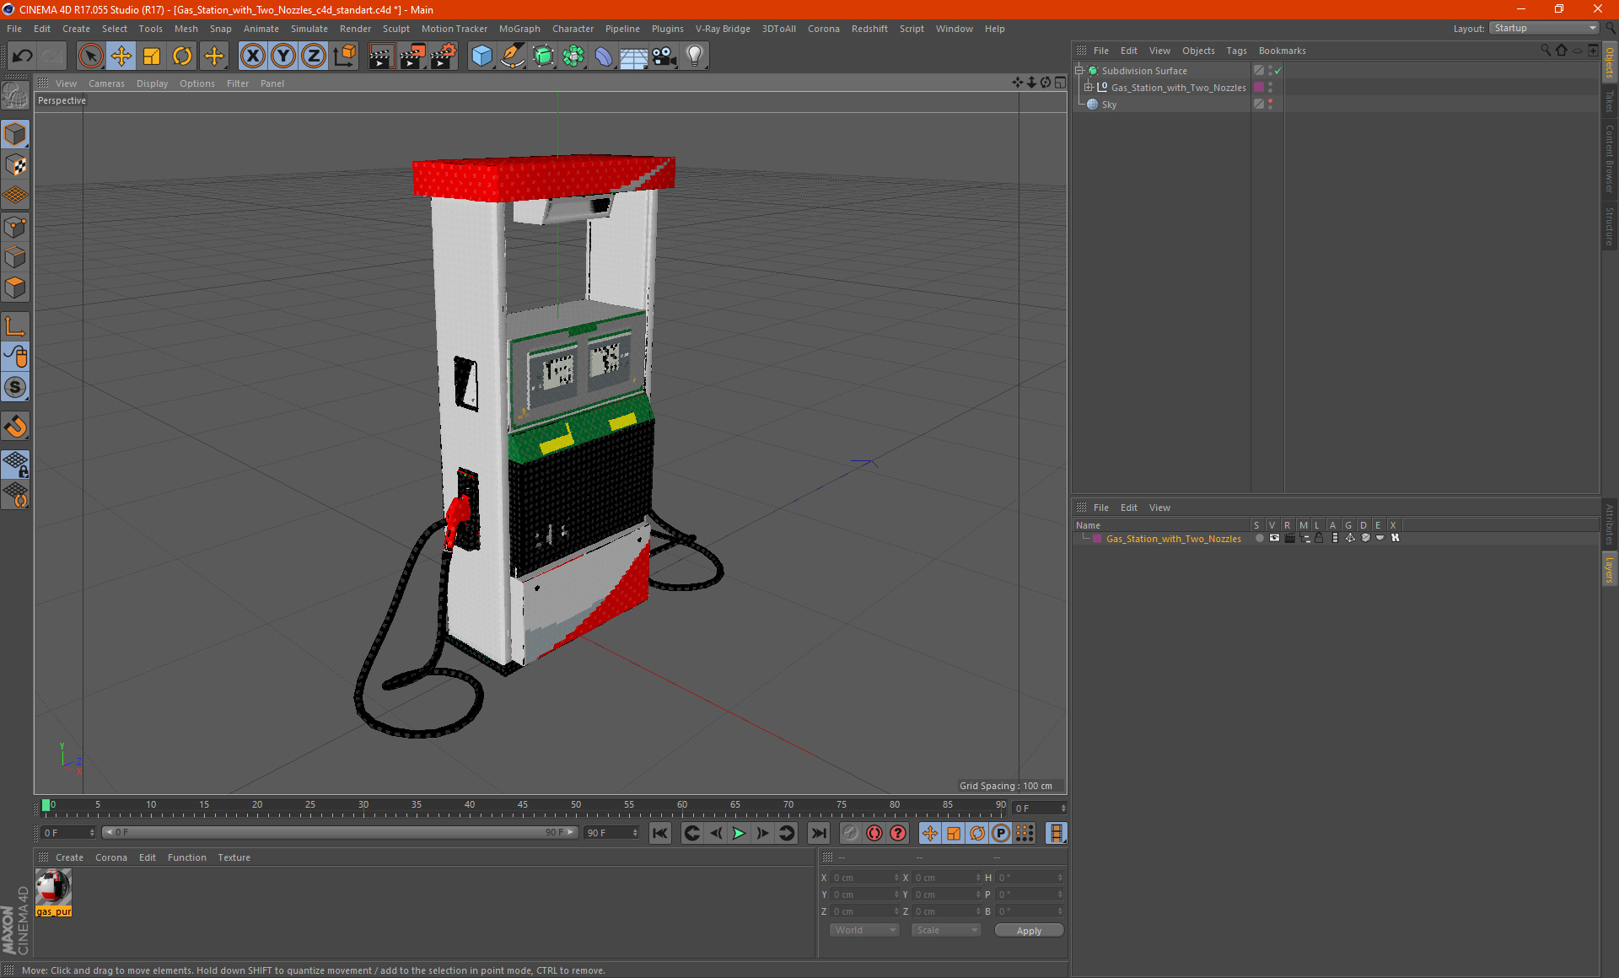Add a deformer object
1619x978 pixels.
pyautogui.click(x=604, y=56)
